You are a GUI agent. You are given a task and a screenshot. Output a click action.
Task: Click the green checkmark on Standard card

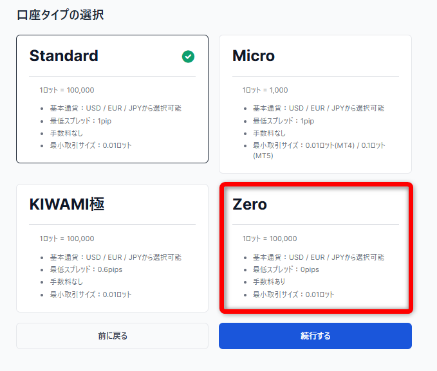click(x=188, y=57)
